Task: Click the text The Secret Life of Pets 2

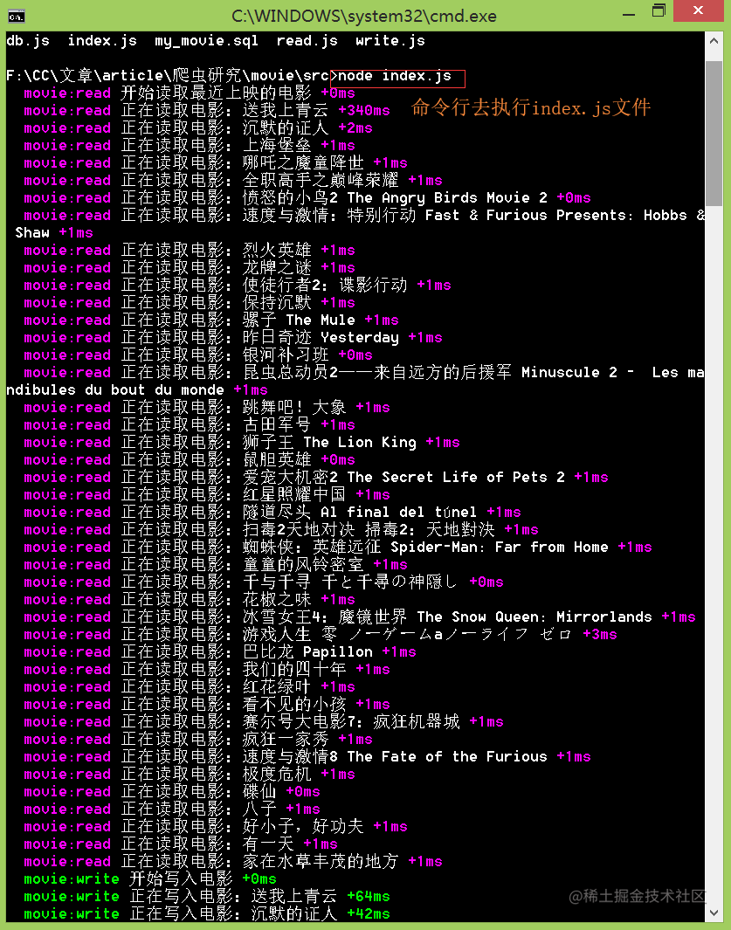Action: point(456,478)
